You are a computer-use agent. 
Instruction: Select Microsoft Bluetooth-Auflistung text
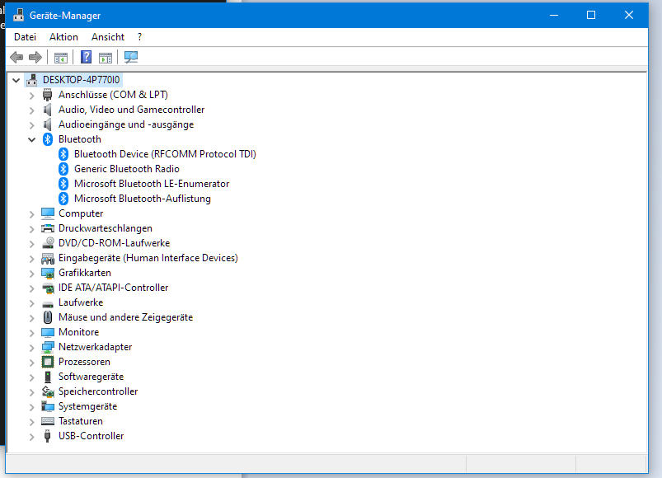point(143,199)
